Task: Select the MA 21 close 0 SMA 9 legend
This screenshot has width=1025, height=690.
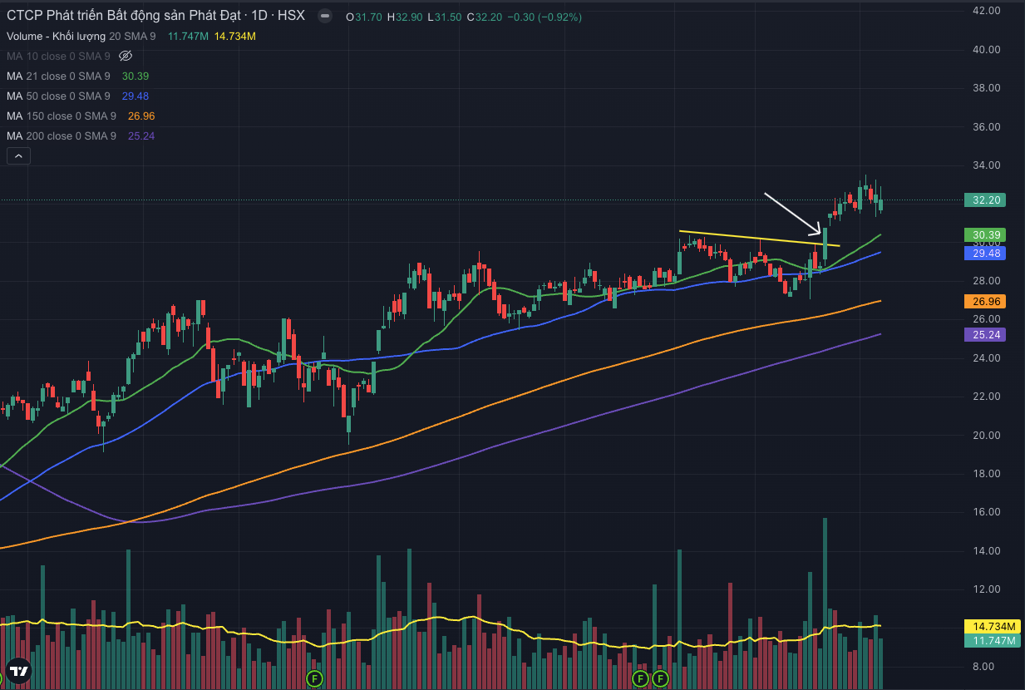Action: [58, 76]
